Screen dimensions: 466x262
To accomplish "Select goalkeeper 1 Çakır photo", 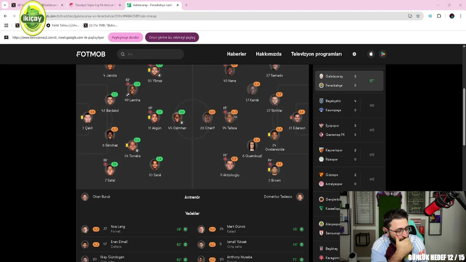I will [x=87, y=118].
